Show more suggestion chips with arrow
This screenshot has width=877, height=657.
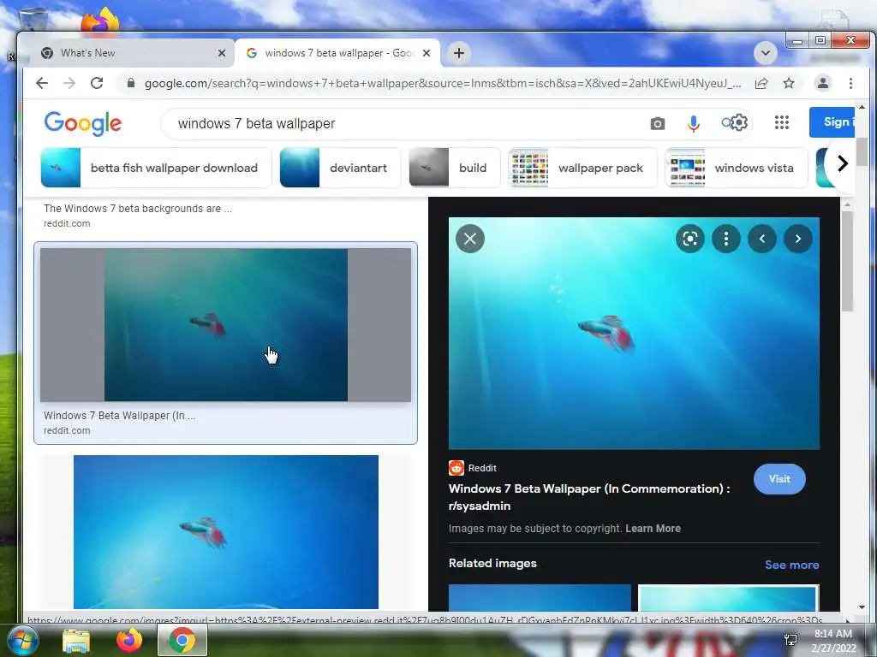coord(842,163)
